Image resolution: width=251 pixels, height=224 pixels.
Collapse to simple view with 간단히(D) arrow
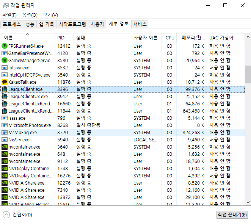[x=6, y=215]
